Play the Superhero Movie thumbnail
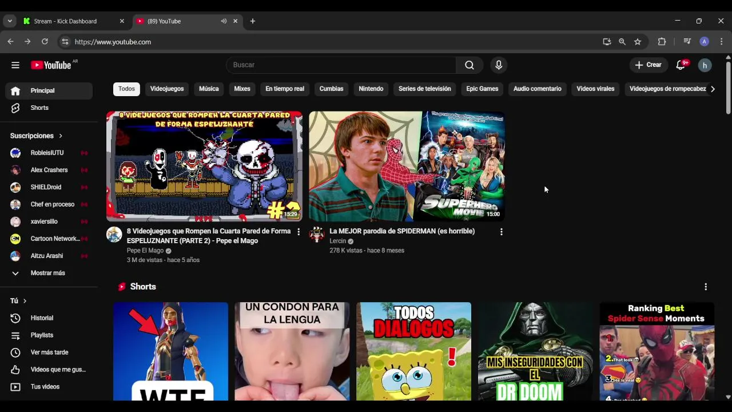The image size is (732, 412). tap(407, 166)
